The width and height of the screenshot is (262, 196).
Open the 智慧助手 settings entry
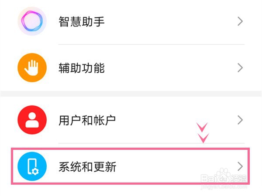pos(82,21)
